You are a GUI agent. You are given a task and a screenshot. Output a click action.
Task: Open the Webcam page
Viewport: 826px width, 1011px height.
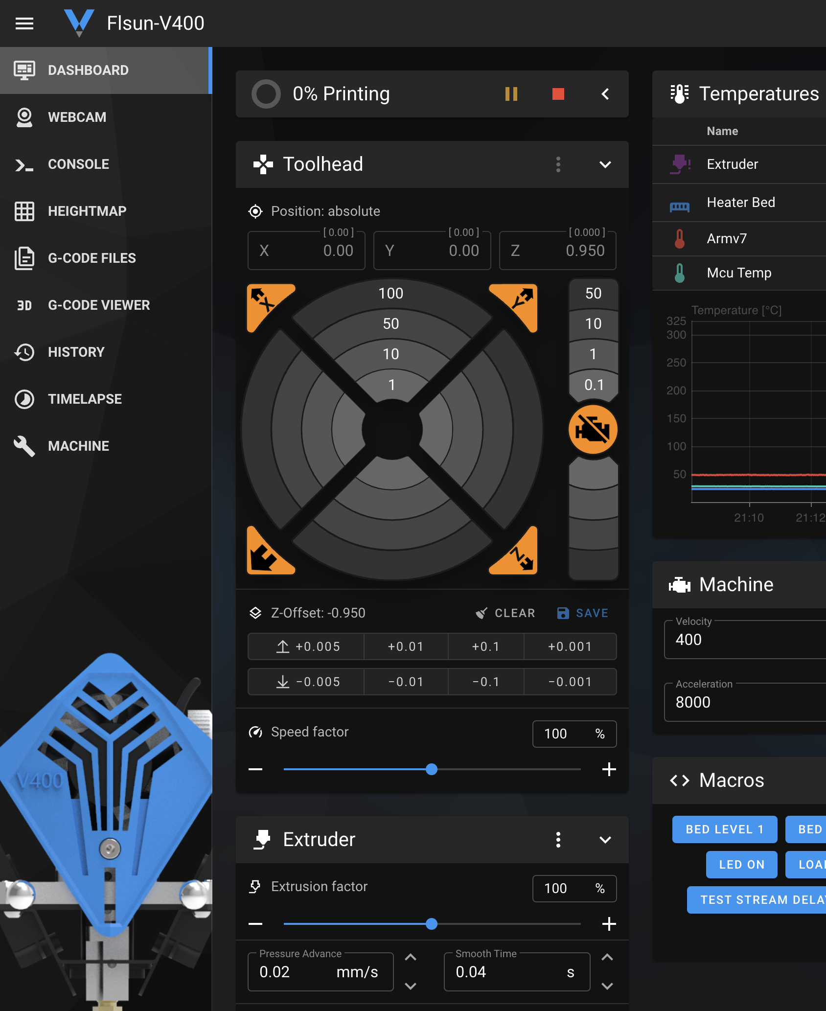[105, 117]
